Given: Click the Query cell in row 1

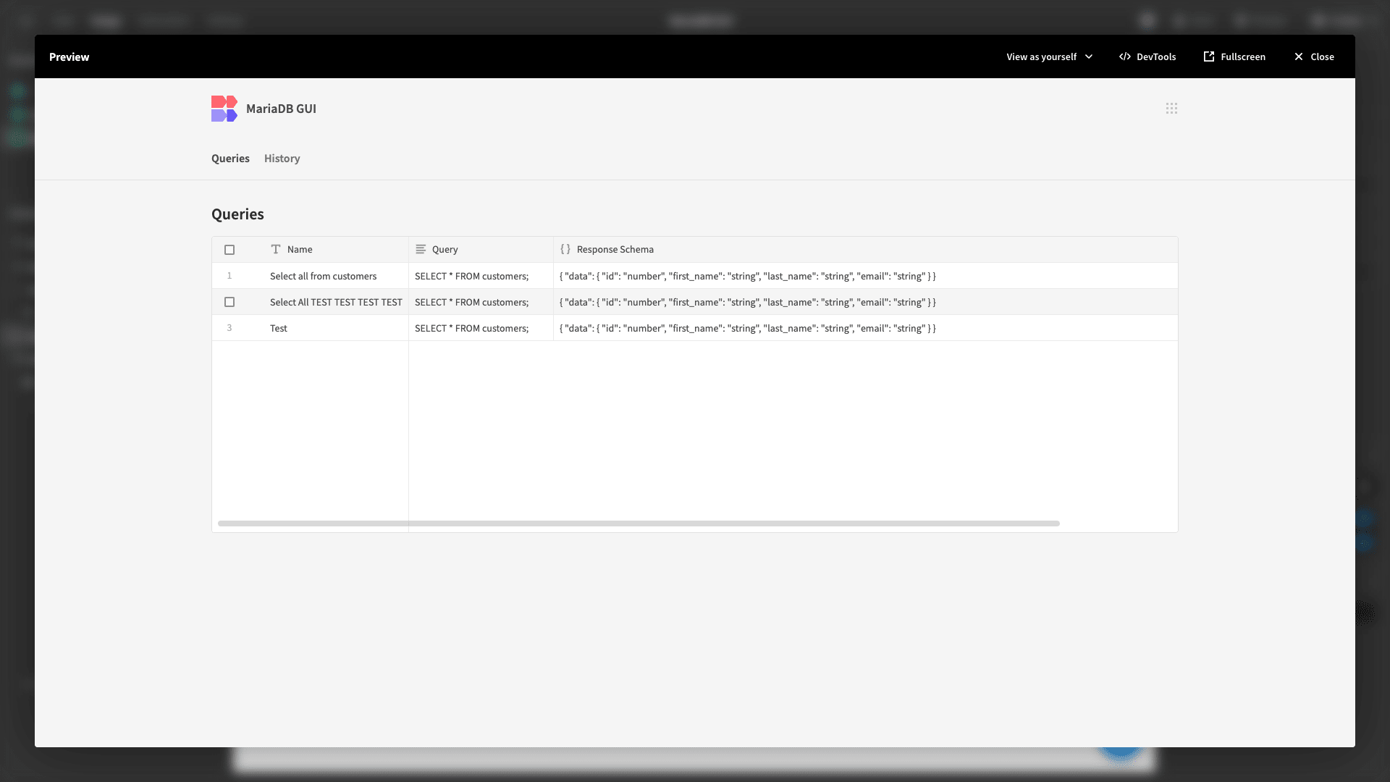Looking at the screenshot, I should [481, 276].
